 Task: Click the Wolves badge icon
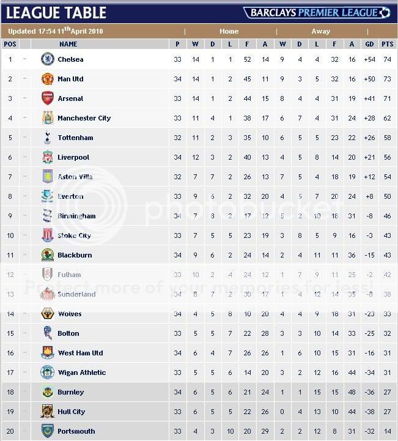(x=47, y=314)
